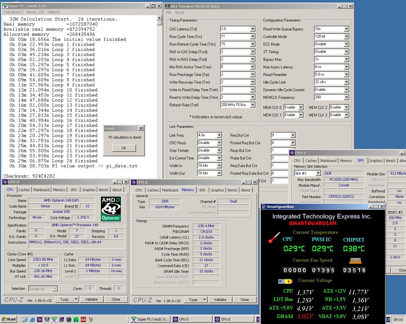Launch the red 64 quick launch icon
This screenshot has width=406, height=324.
coord(83,320)
